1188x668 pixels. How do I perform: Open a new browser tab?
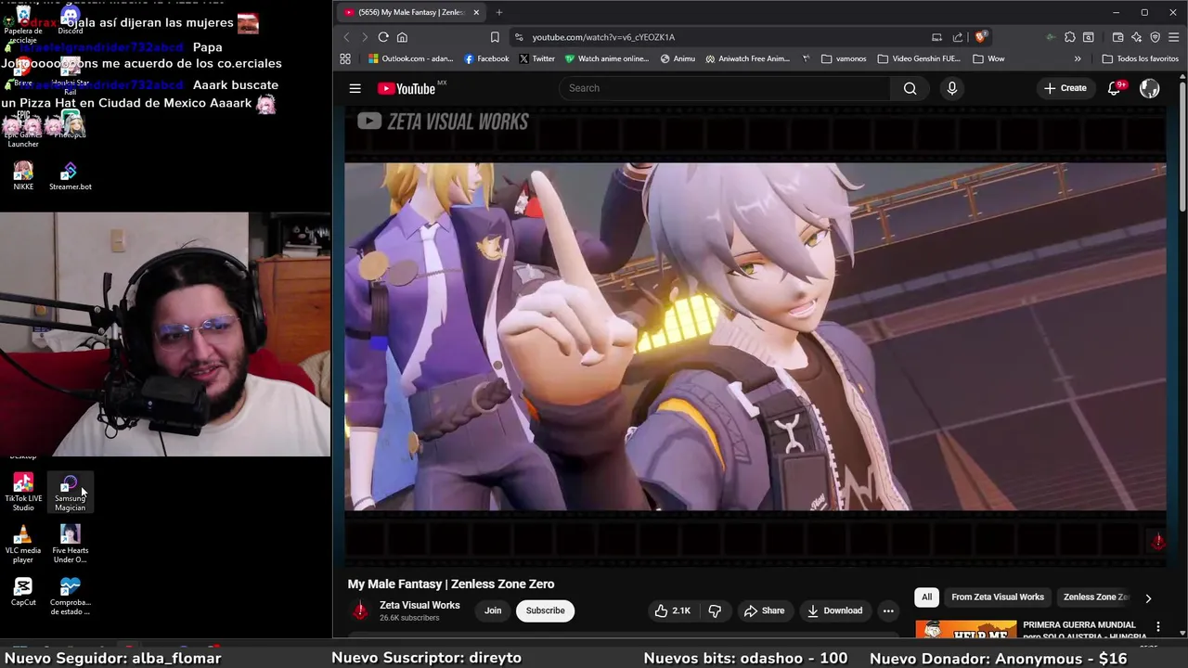click(498, 12)
